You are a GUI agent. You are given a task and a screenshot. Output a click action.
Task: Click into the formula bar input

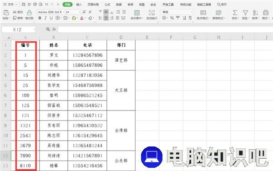click(x=166, y=30)
